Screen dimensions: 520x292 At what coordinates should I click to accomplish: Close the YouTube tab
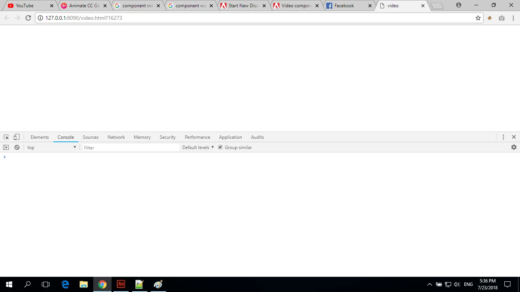point(52,6)
